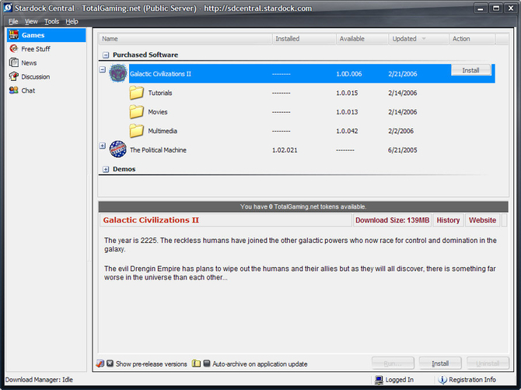Click available version 1.0D.006

[349, 74]
